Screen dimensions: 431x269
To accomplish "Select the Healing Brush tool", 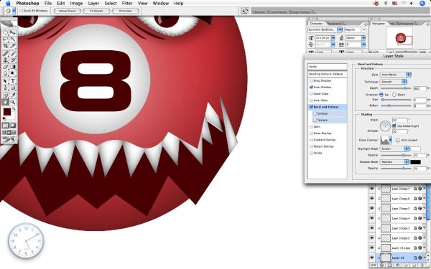I will tap(5, 54).
